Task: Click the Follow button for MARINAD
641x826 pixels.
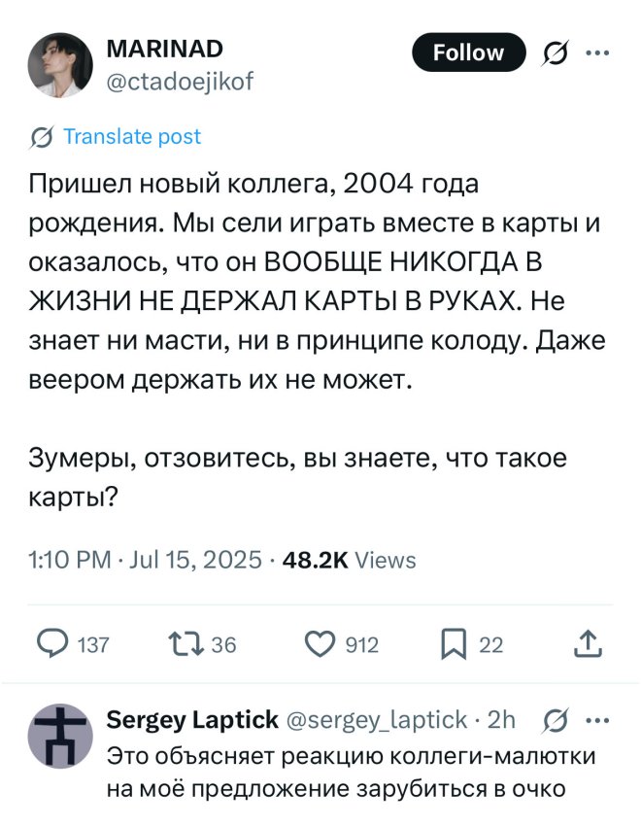Action: click(468, 52)
